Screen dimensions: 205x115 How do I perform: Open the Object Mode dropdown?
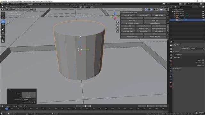pos(7,10)
